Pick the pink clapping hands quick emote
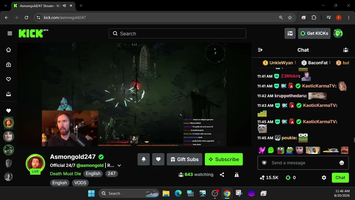Image resolution: width=355 pixels, height=200 pixels. click(262, 150)
